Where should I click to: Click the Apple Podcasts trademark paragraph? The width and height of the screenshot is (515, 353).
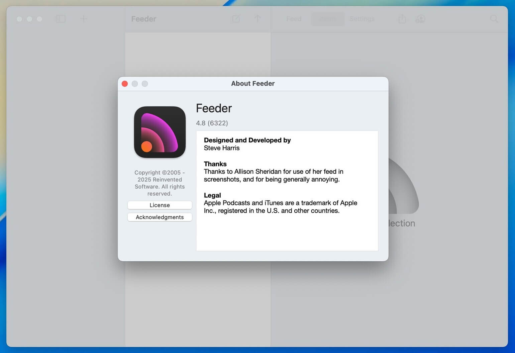click(x=281, y=207)
